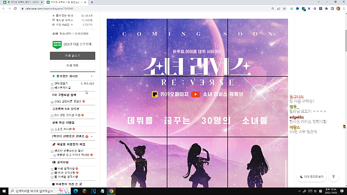
Task: Select the active second browser tab
Action: (66, 2)
